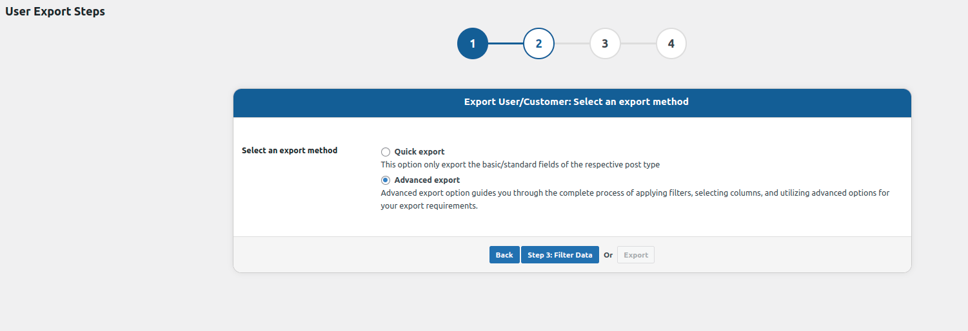
Task: Click the "Quick export" label text
Action: click(419, 152)
